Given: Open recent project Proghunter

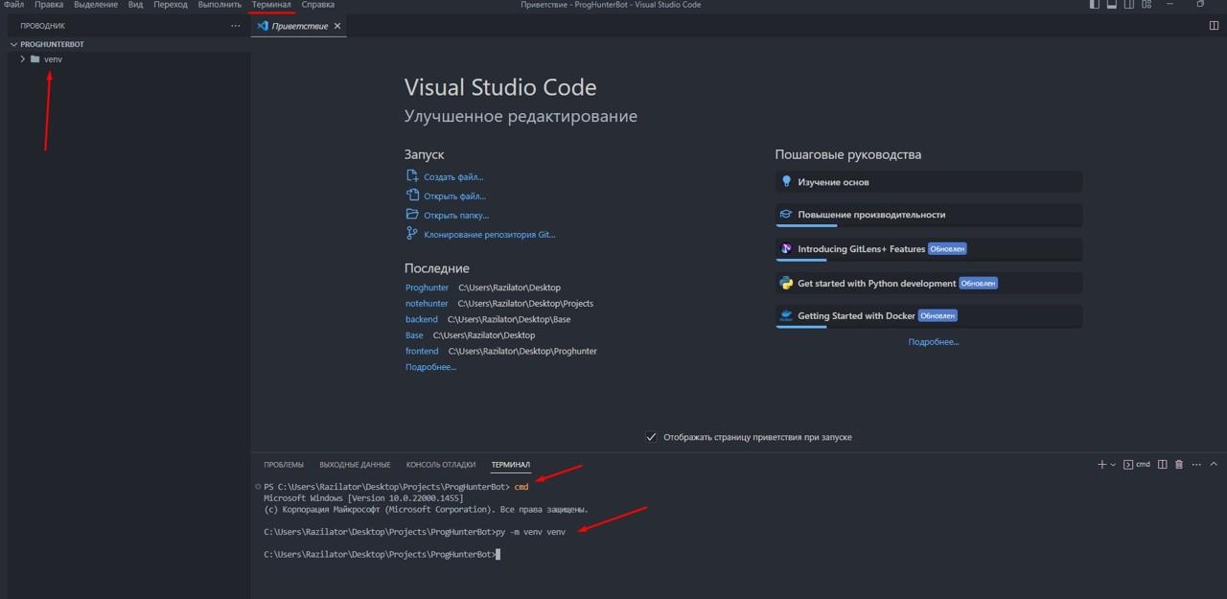Looking at the screenshot, I should coord(427,288).
